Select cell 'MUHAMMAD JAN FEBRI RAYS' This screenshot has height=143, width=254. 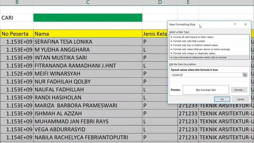tap(88, 121)
